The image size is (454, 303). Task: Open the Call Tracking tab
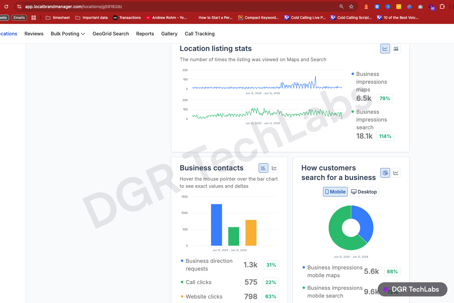[x=200, y=34]
